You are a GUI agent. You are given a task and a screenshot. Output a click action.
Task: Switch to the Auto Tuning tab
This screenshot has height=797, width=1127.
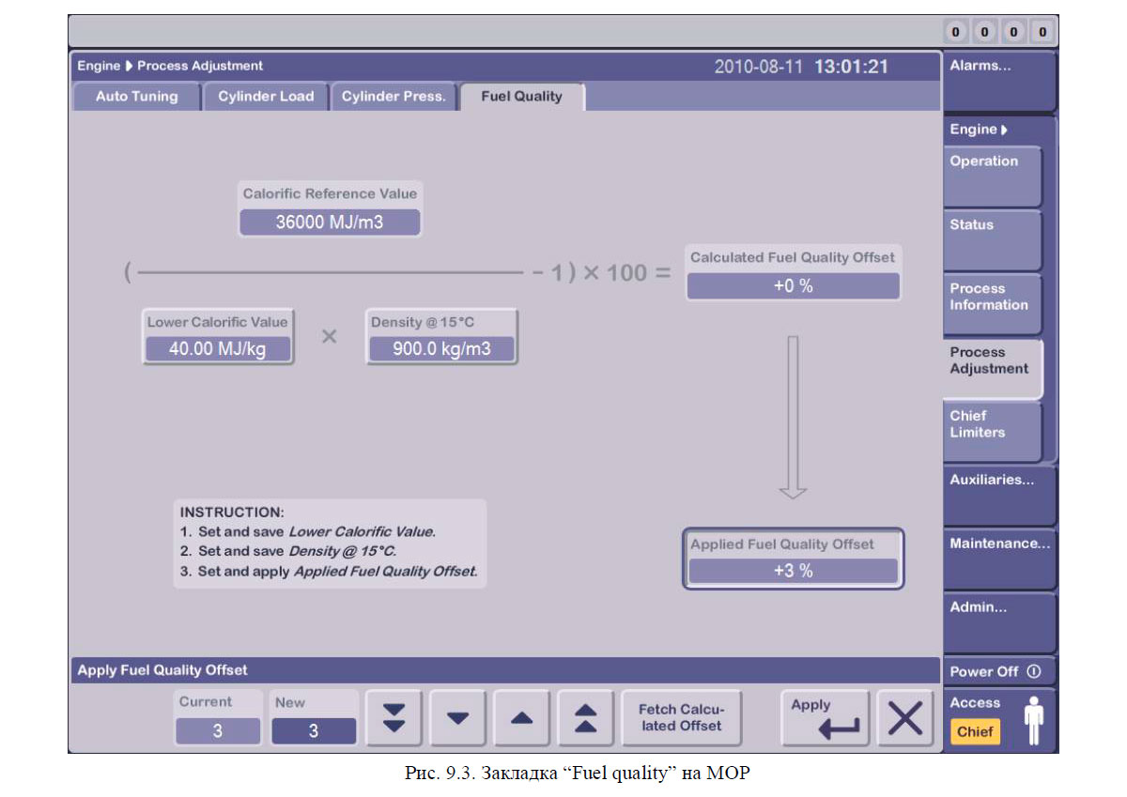137,97
